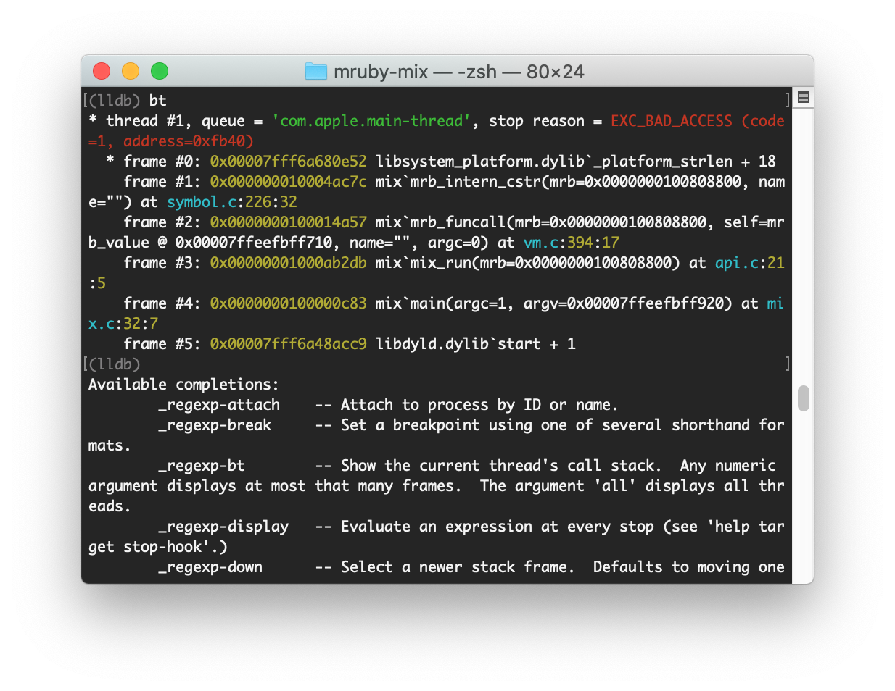The height and width of the screenshot is (691, 895).
Task: Click the red EXC_BAD_ACCESS stop reason text
Action: (x=671, y=121)
